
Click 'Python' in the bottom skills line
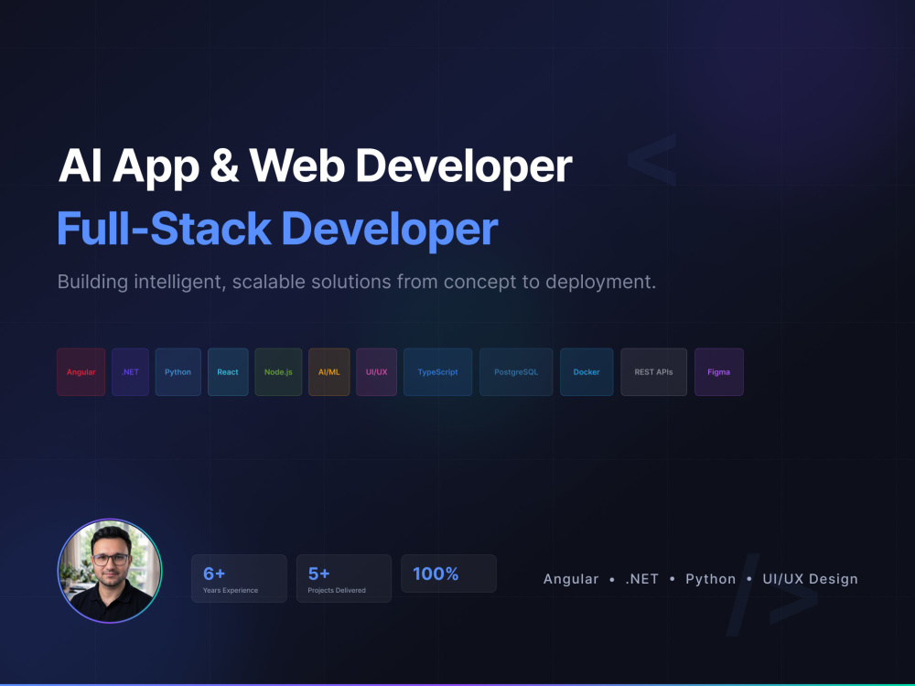tap(710, 579)
